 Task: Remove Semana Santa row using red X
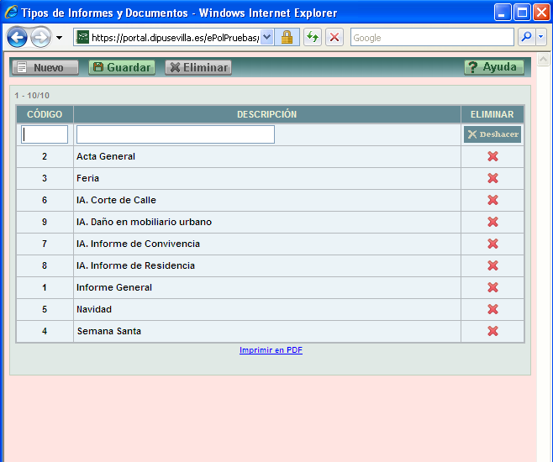pos(492,331)
